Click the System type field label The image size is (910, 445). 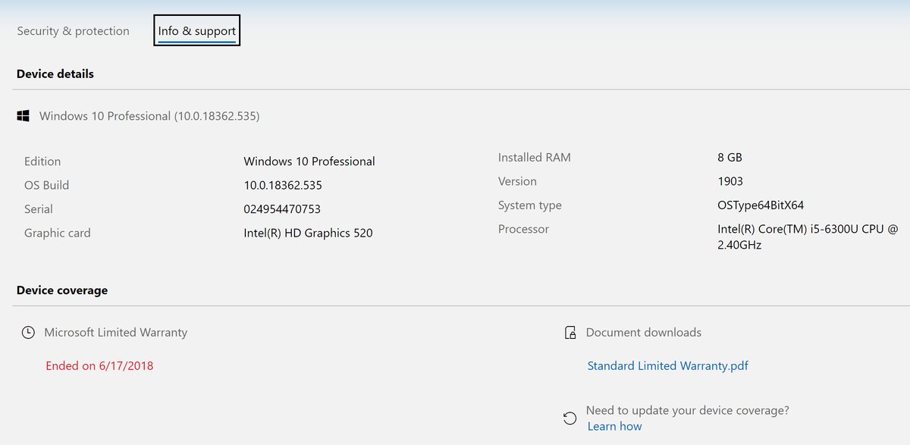tap(530, 205)
